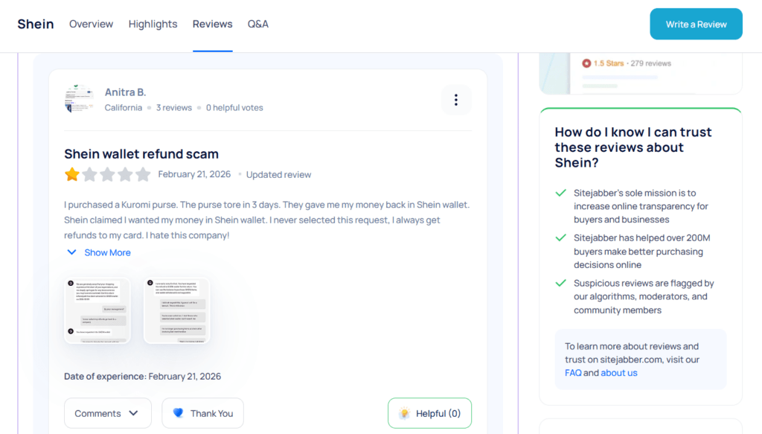This screenshot has width=762, height=434.
Task: Open the second review screenshot thumbnail
Action: pyautogui.click(x=176, y=311)
